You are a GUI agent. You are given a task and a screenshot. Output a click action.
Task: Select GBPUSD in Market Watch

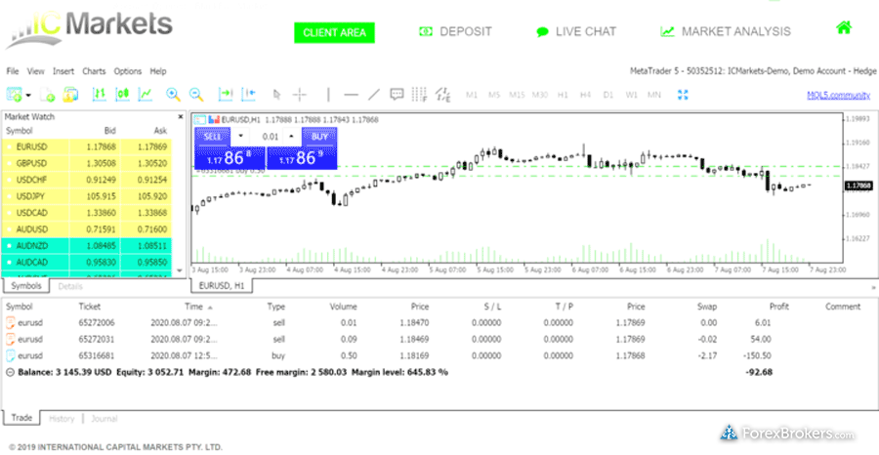87,164
